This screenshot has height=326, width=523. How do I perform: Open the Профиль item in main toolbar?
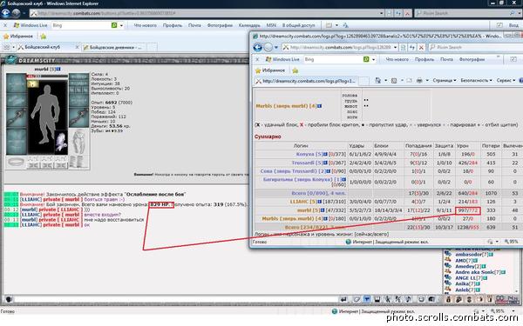point(173,25)
